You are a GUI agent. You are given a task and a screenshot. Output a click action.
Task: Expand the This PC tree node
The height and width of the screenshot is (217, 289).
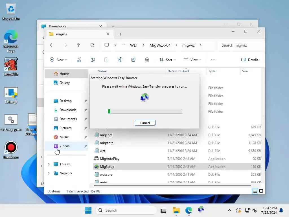point(49,164)
